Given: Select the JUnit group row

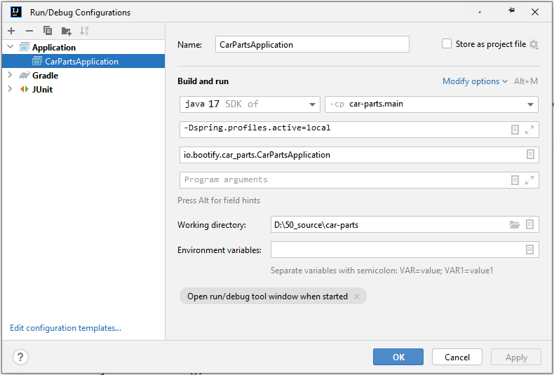Looking at the screenshot, I should tap(83, 89).
